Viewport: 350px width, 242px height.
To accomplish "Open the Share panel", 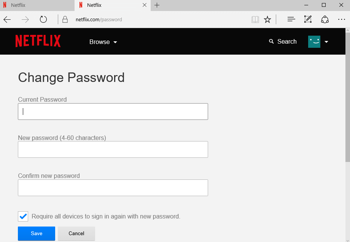I will click(x=325, y=19).
